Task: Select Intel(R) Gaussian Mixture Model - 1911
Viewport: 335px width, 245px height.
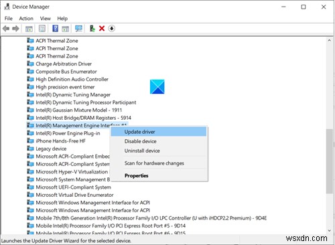Action: pos(78,110)
